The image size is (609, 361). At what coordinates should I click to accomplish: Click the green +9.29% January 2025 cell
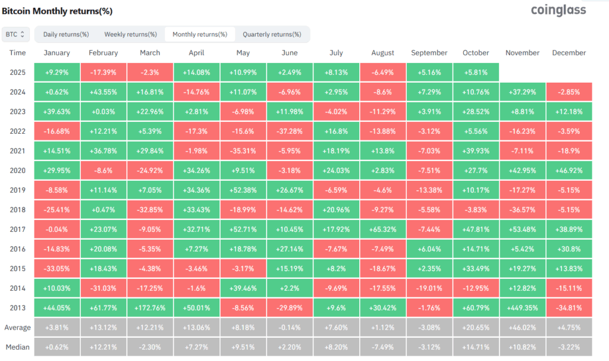(56, 71)
